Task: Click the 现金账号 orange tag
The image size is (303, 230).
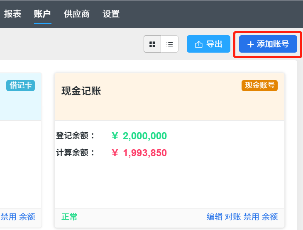Action: pyautogui.click(x=259, y=85)
